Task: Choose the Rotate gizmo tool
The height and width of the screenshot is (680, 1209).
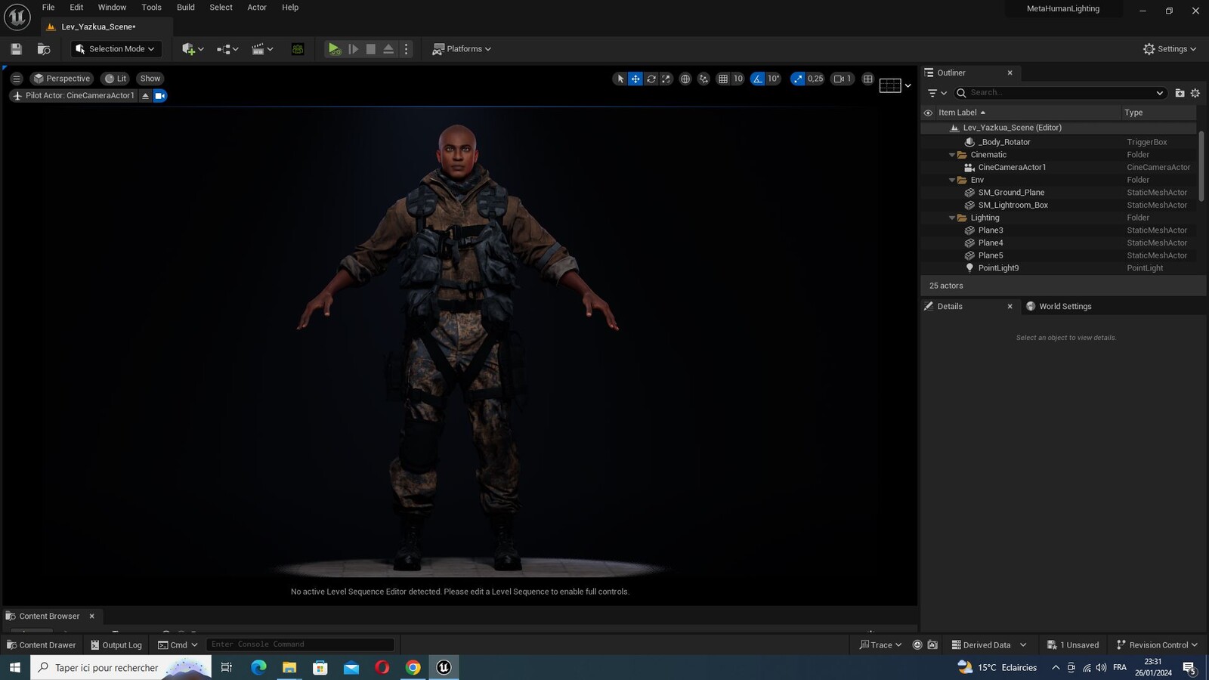Action: [651, 79]
